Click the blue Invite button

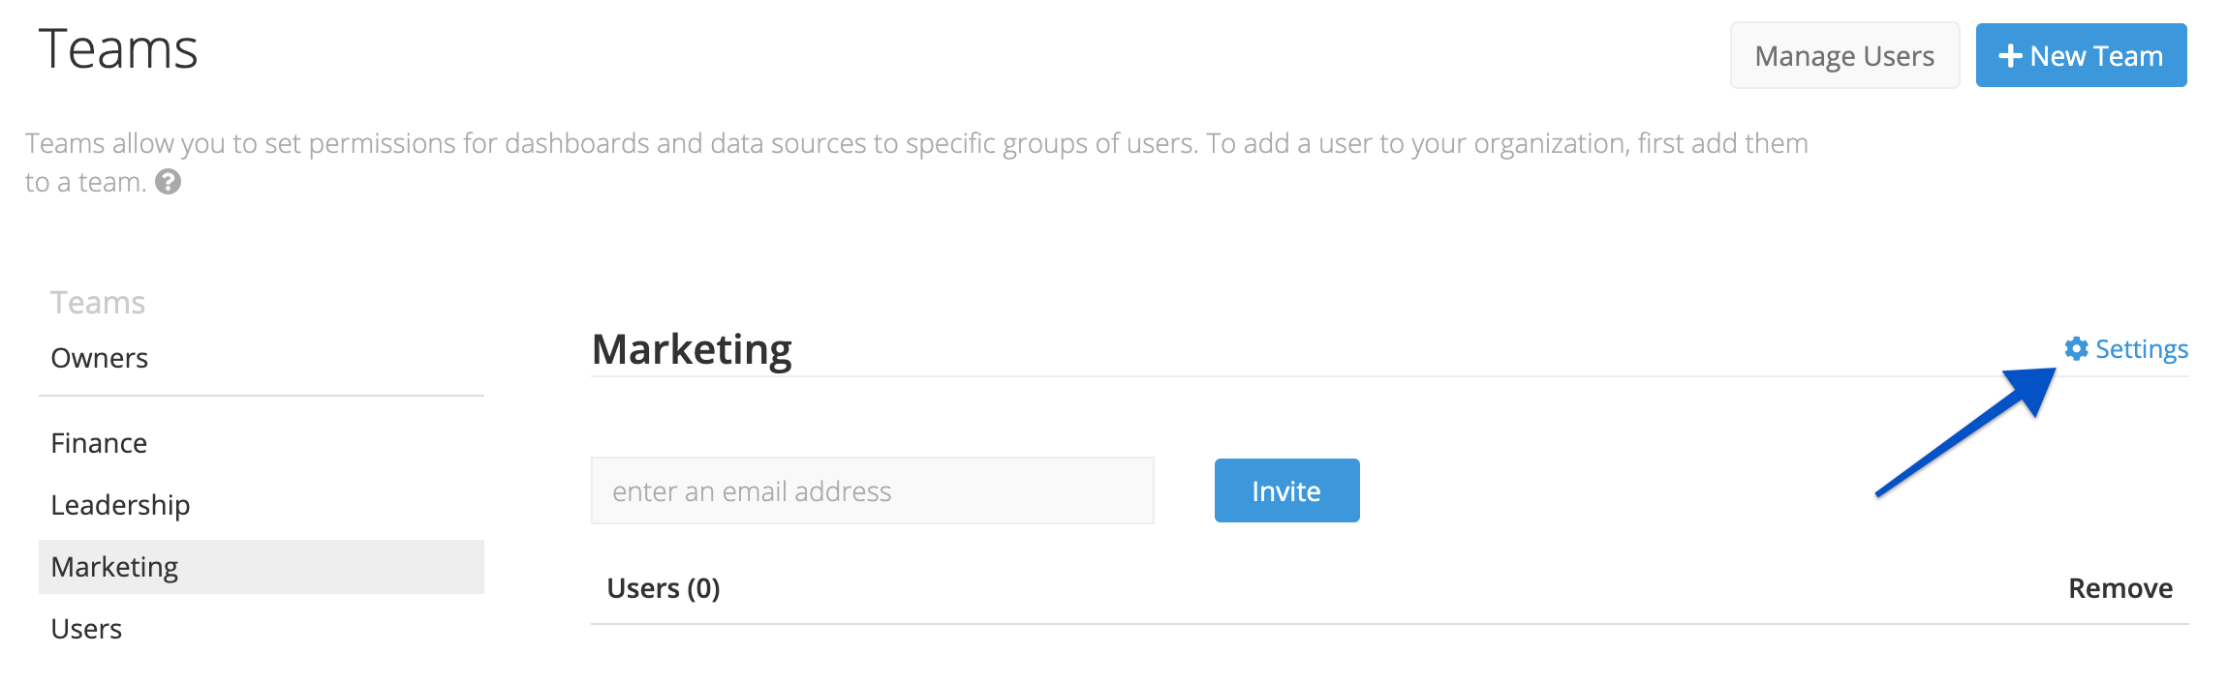[1286, 490]
